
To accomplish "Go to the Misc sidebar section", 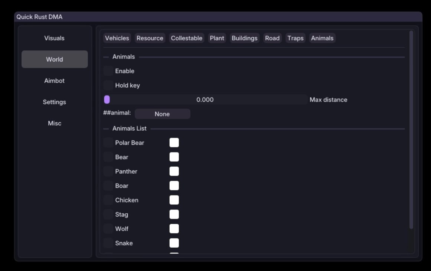I will point(54,123).
